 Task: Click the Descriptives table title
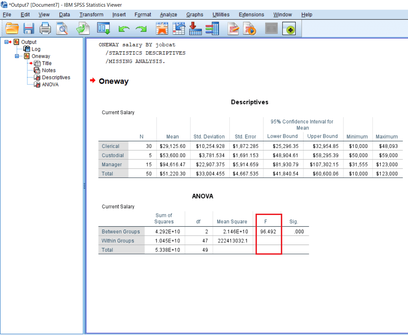(x=250, y=102)
